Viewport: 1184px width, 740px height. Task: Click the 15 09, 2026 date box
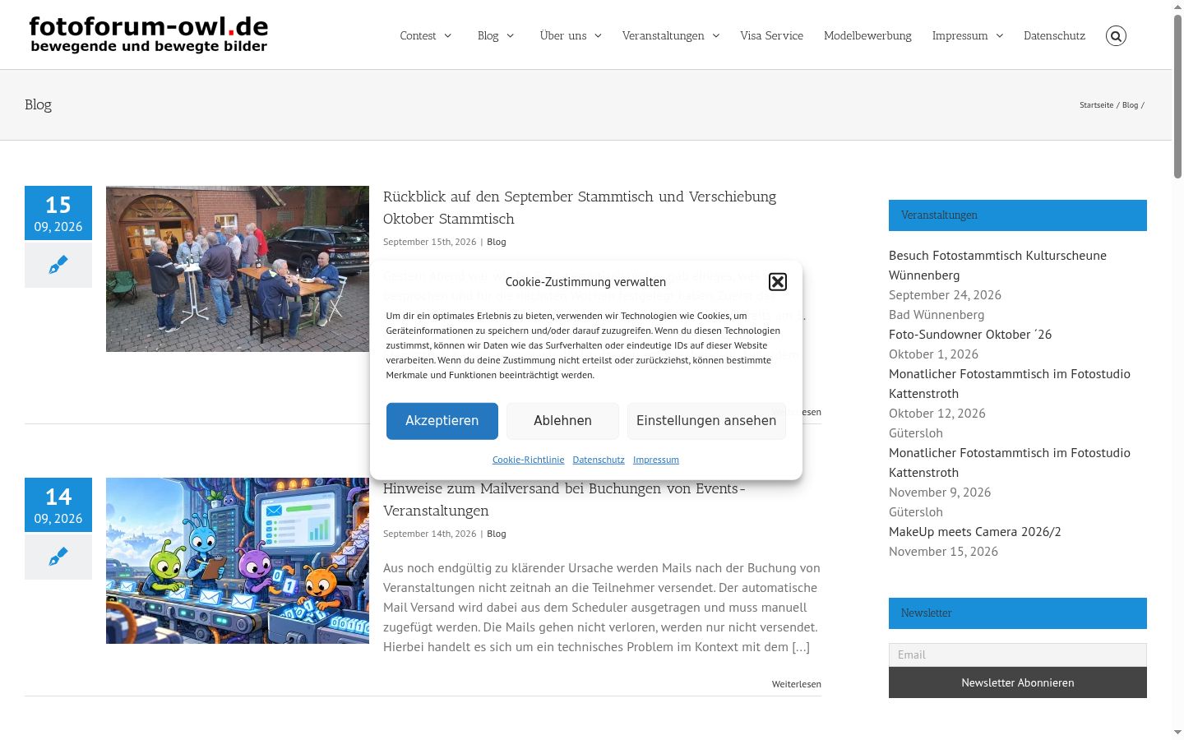pos(58,213)
